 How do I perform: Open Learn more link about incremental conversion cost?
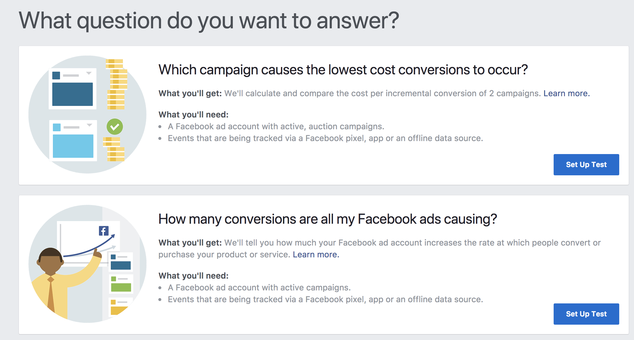click(567, 93)
